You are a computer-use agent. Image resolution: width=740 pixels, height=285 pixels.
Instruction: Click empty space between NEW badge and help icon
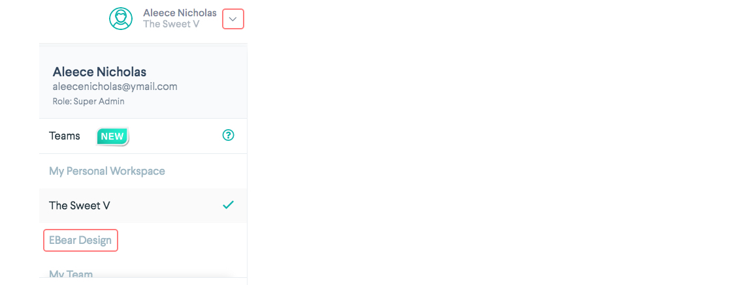(175, 136)
